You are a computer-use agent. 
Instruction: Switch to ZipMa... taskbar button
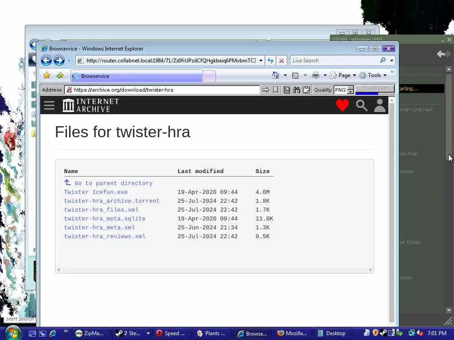click(x=92, y=333)
